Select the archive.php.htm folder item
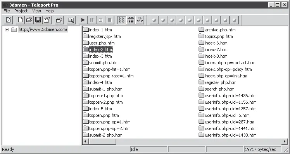290x154 pixels. coord(217,30)
